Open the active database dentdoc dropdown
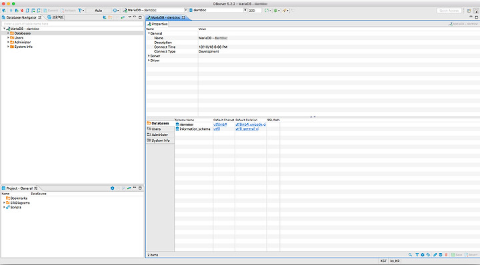Viewport: 480px width, 265px height. [x=217, y=10]
